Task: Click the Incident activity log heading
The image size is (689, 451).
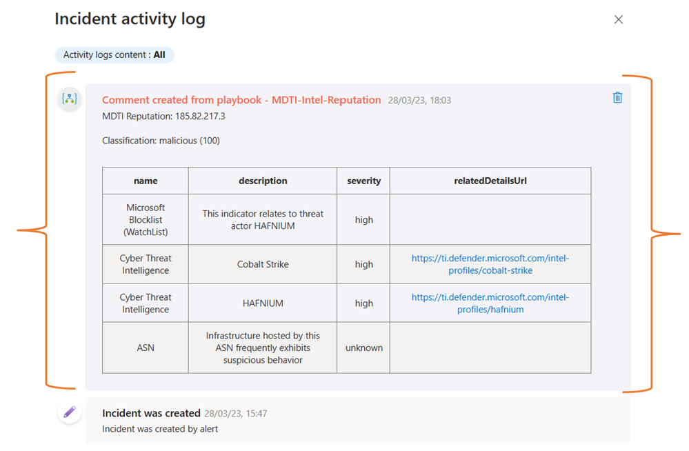Action: (x=130, y=19)
